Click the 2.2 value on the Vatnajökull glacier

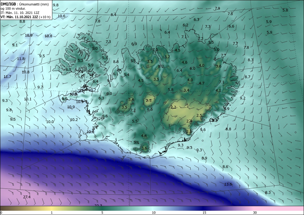[173, 107]
